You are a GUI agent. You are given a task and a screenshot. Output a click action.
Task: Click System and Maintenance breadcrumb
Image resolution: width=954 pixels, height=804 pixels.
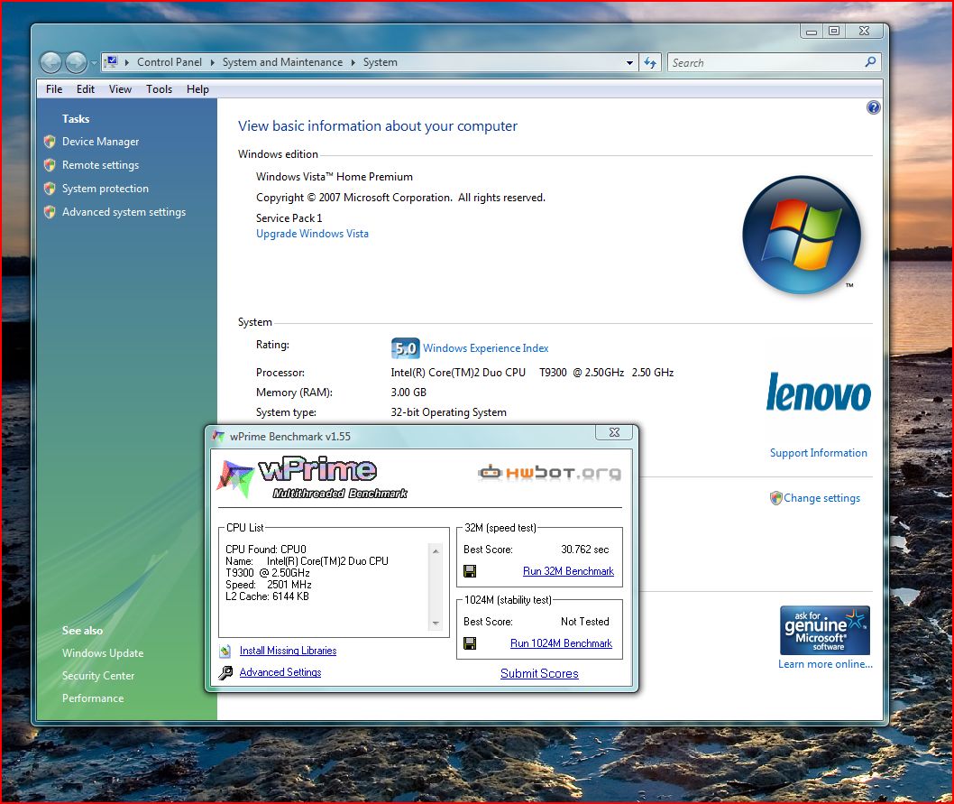coord(282,62)
